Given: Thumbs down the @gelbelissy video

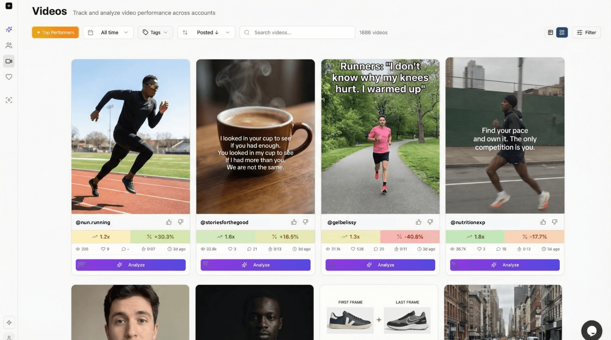Looking at the screenshot, I should pos(430,222).
